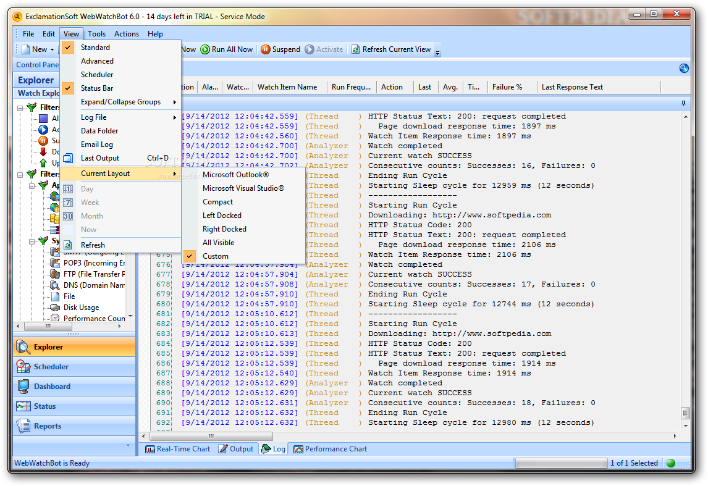Toggle the Custom layout checkmark

click(x=190, y=256)
